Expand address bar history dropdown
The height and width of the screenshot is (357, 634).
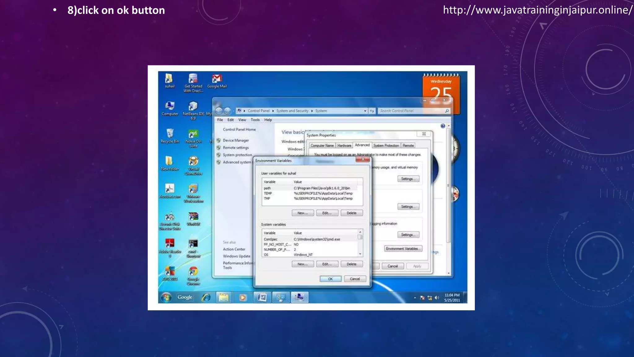(x=365, y=111)
